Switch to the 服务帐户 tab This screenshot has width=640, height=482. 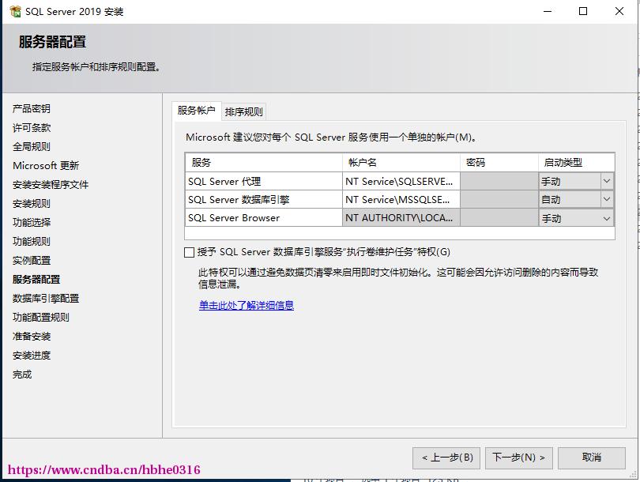(196, 111)
